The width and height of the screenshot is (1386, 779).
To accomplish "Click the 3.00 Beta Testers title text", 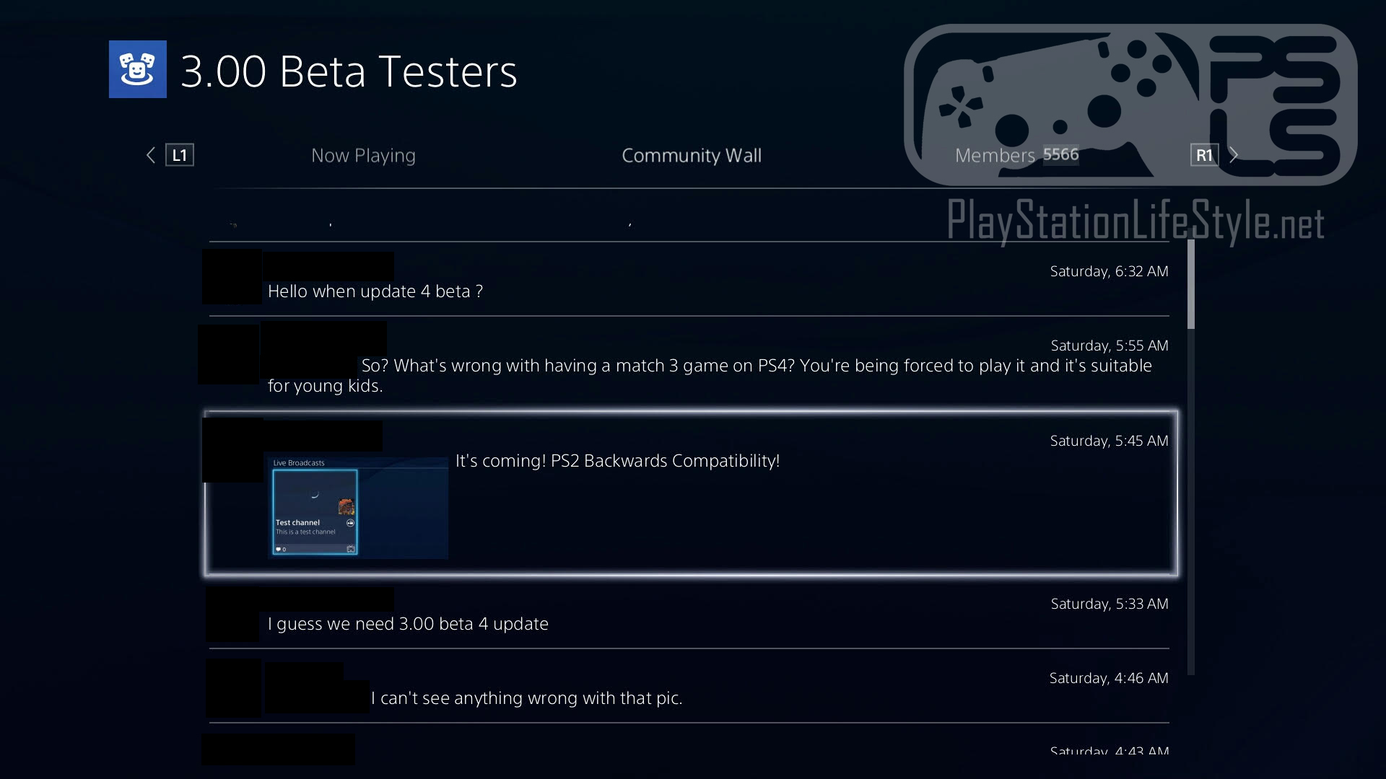I will click(x=349, y=71).
